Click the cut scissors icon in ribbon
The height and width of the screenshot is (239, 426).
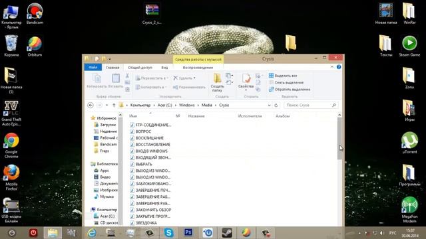[127, 76]
